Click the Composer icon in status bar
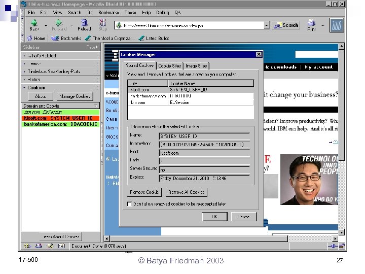The width and height of the screenshot is (365, 274). pos(50,246)
